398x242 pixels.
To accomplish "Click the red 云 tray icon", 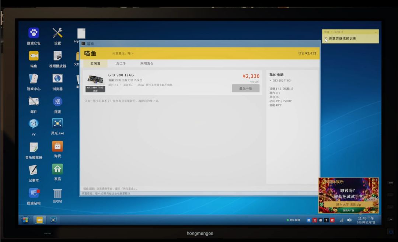I will point(314,220).
